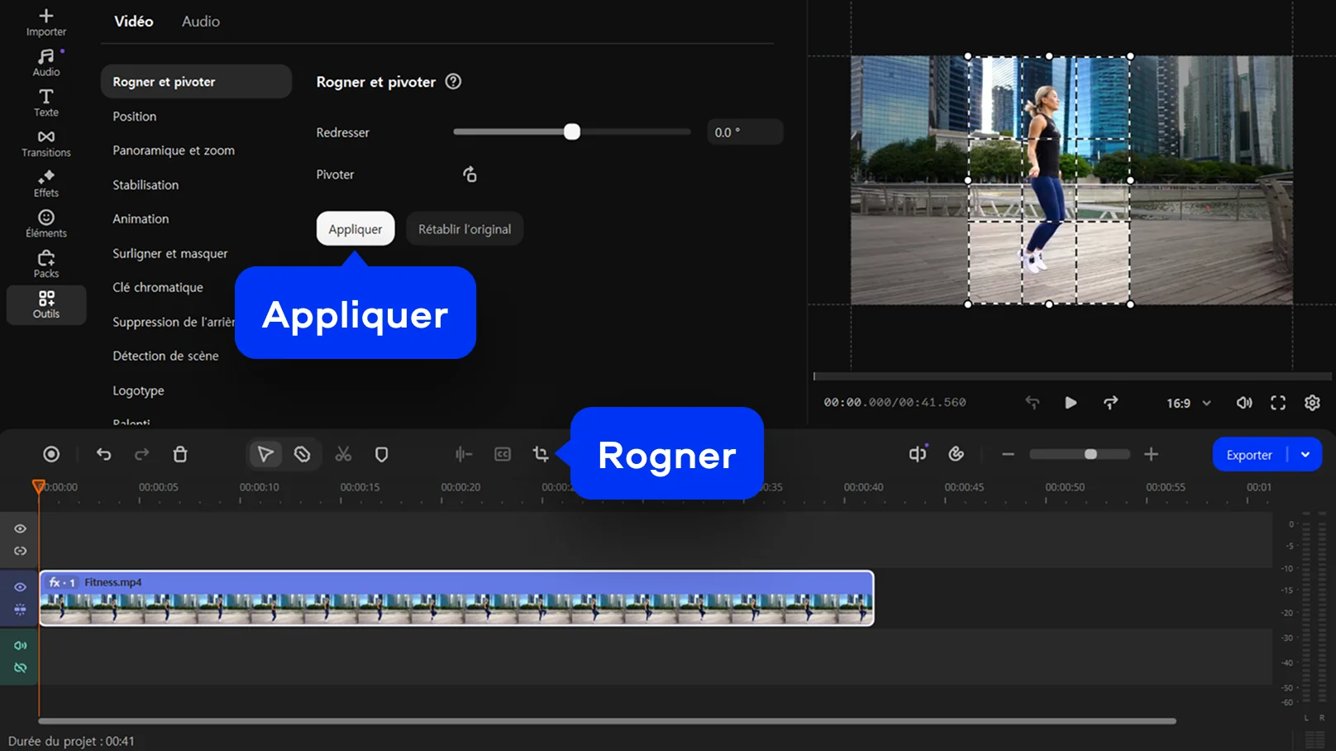
Task: Switch to the Audio tab
Action: pos(200,22)
